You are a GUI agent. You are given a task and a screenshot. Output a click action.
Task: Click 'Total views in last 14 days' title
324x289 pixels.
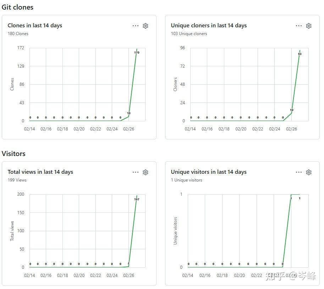pyautogui.click(x=40, y=172)
